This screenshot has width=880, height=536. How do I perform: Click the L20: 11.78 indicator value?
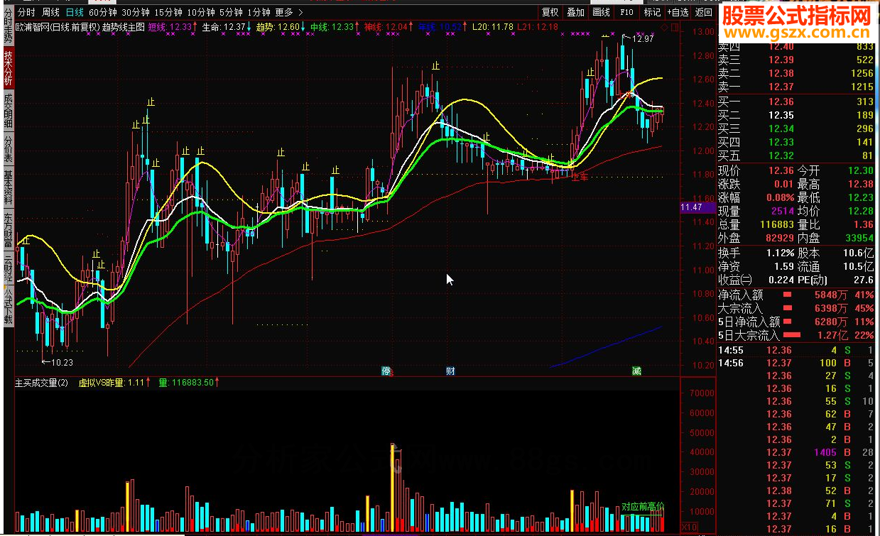(493, 27)
